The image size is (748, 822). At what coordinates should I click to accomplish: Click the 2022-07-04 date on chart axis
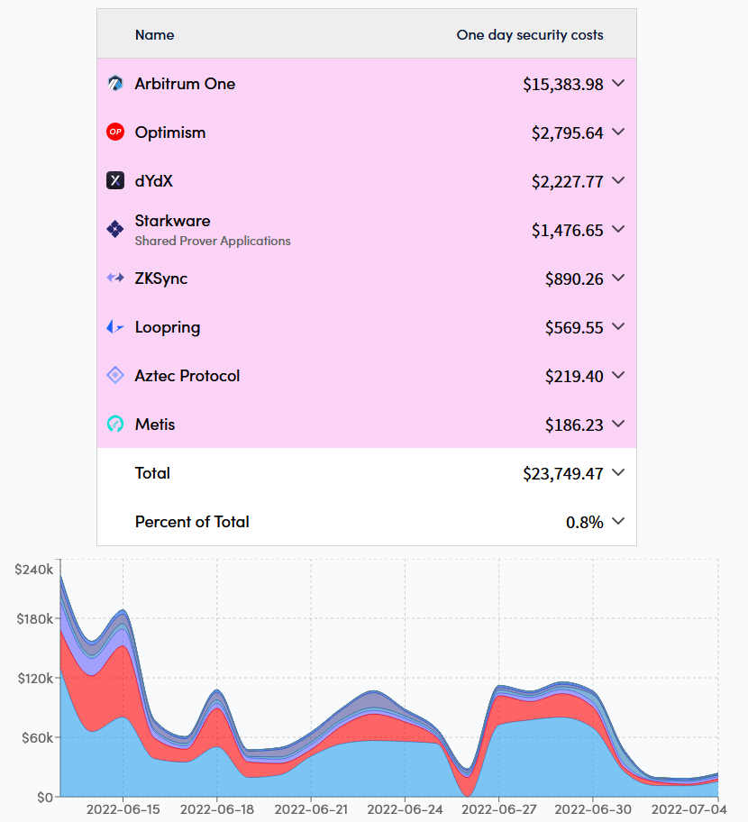point(689,809)
